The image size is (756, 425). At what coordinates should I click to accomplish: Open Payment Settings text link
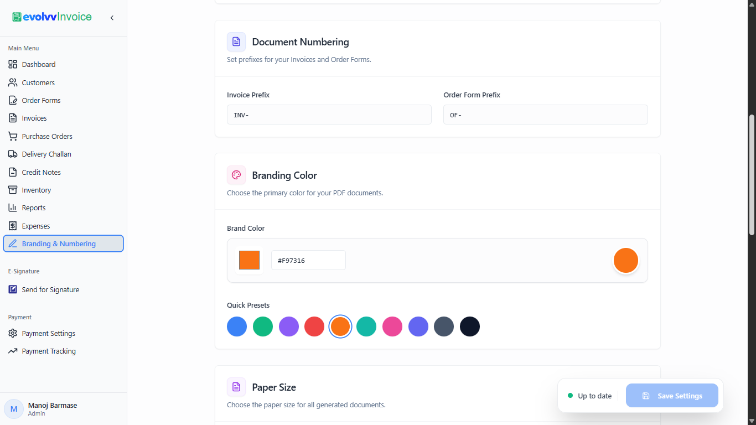[x=49, y=333]
